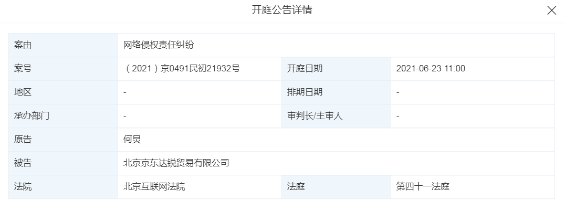Click the 开庭公告详情 title text
The height and width of the screenshot is (211, 565).
point(282,10)
